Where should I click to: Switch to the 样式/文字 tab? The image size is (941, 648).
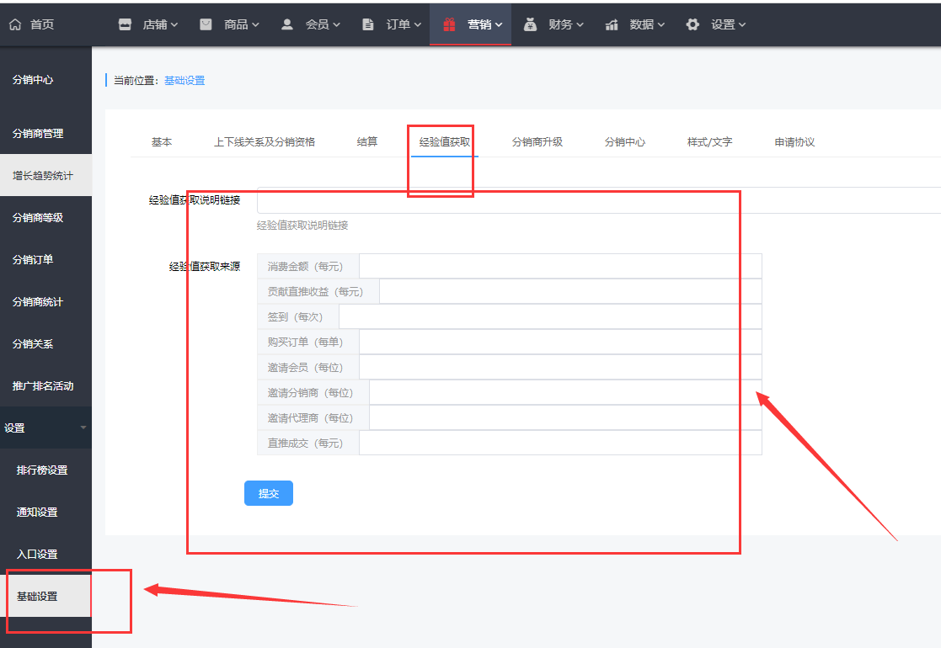coord(710,142)
